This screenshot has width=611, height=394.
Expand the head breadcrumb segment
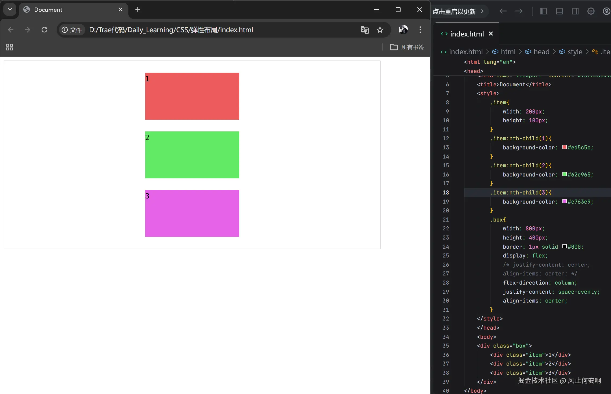pos(541,52)
